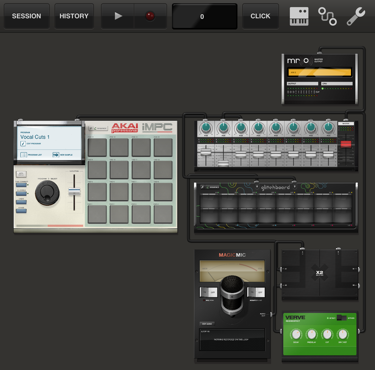
Task: Click the Verve DECAY knob
Action: point(296,334)
